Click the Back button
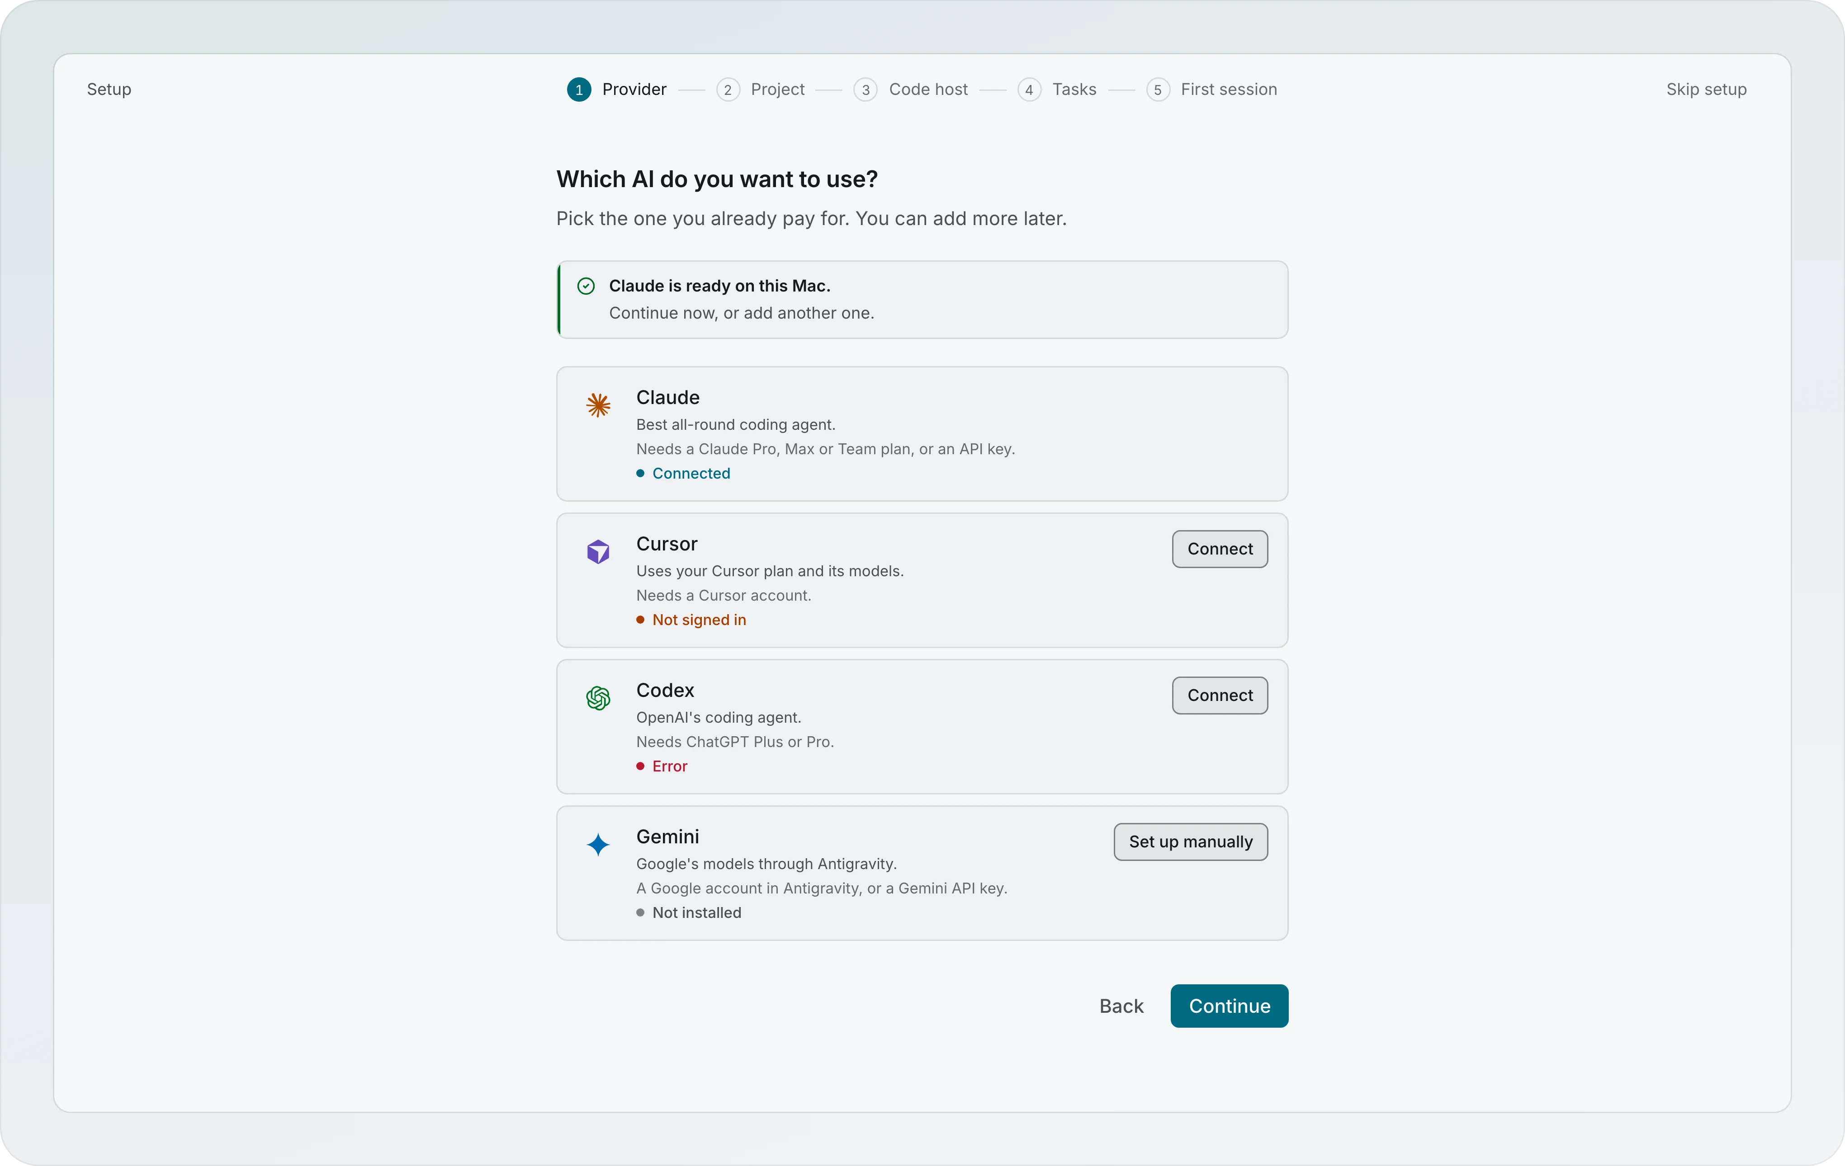Viewport: 1845px width, 1166px height. click(x=1121, y=1005)
